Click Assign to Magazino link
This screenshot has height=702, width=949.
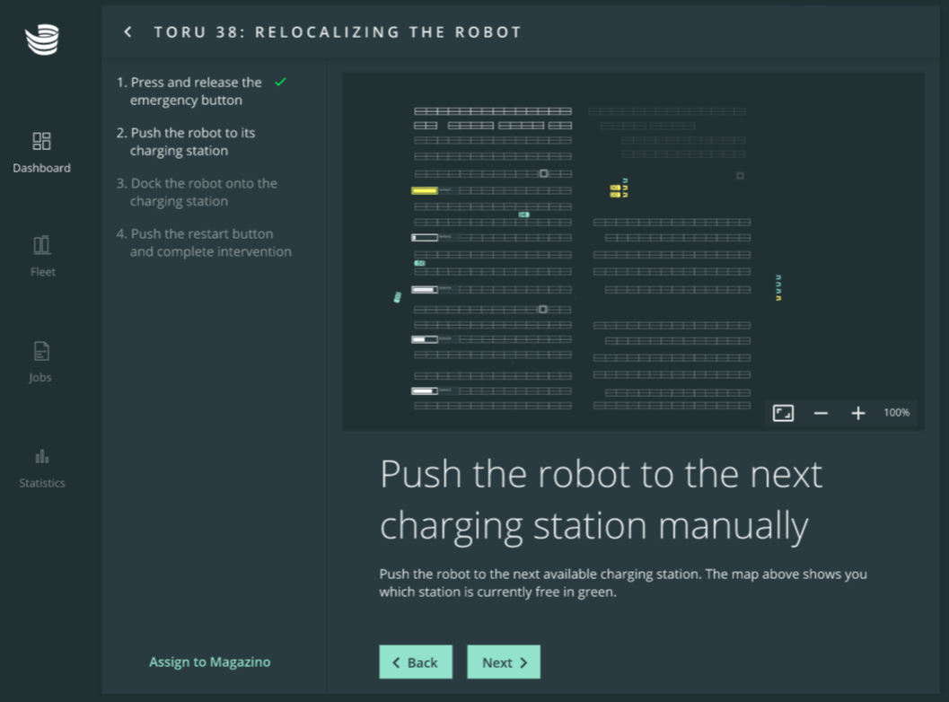coord(209,662)
